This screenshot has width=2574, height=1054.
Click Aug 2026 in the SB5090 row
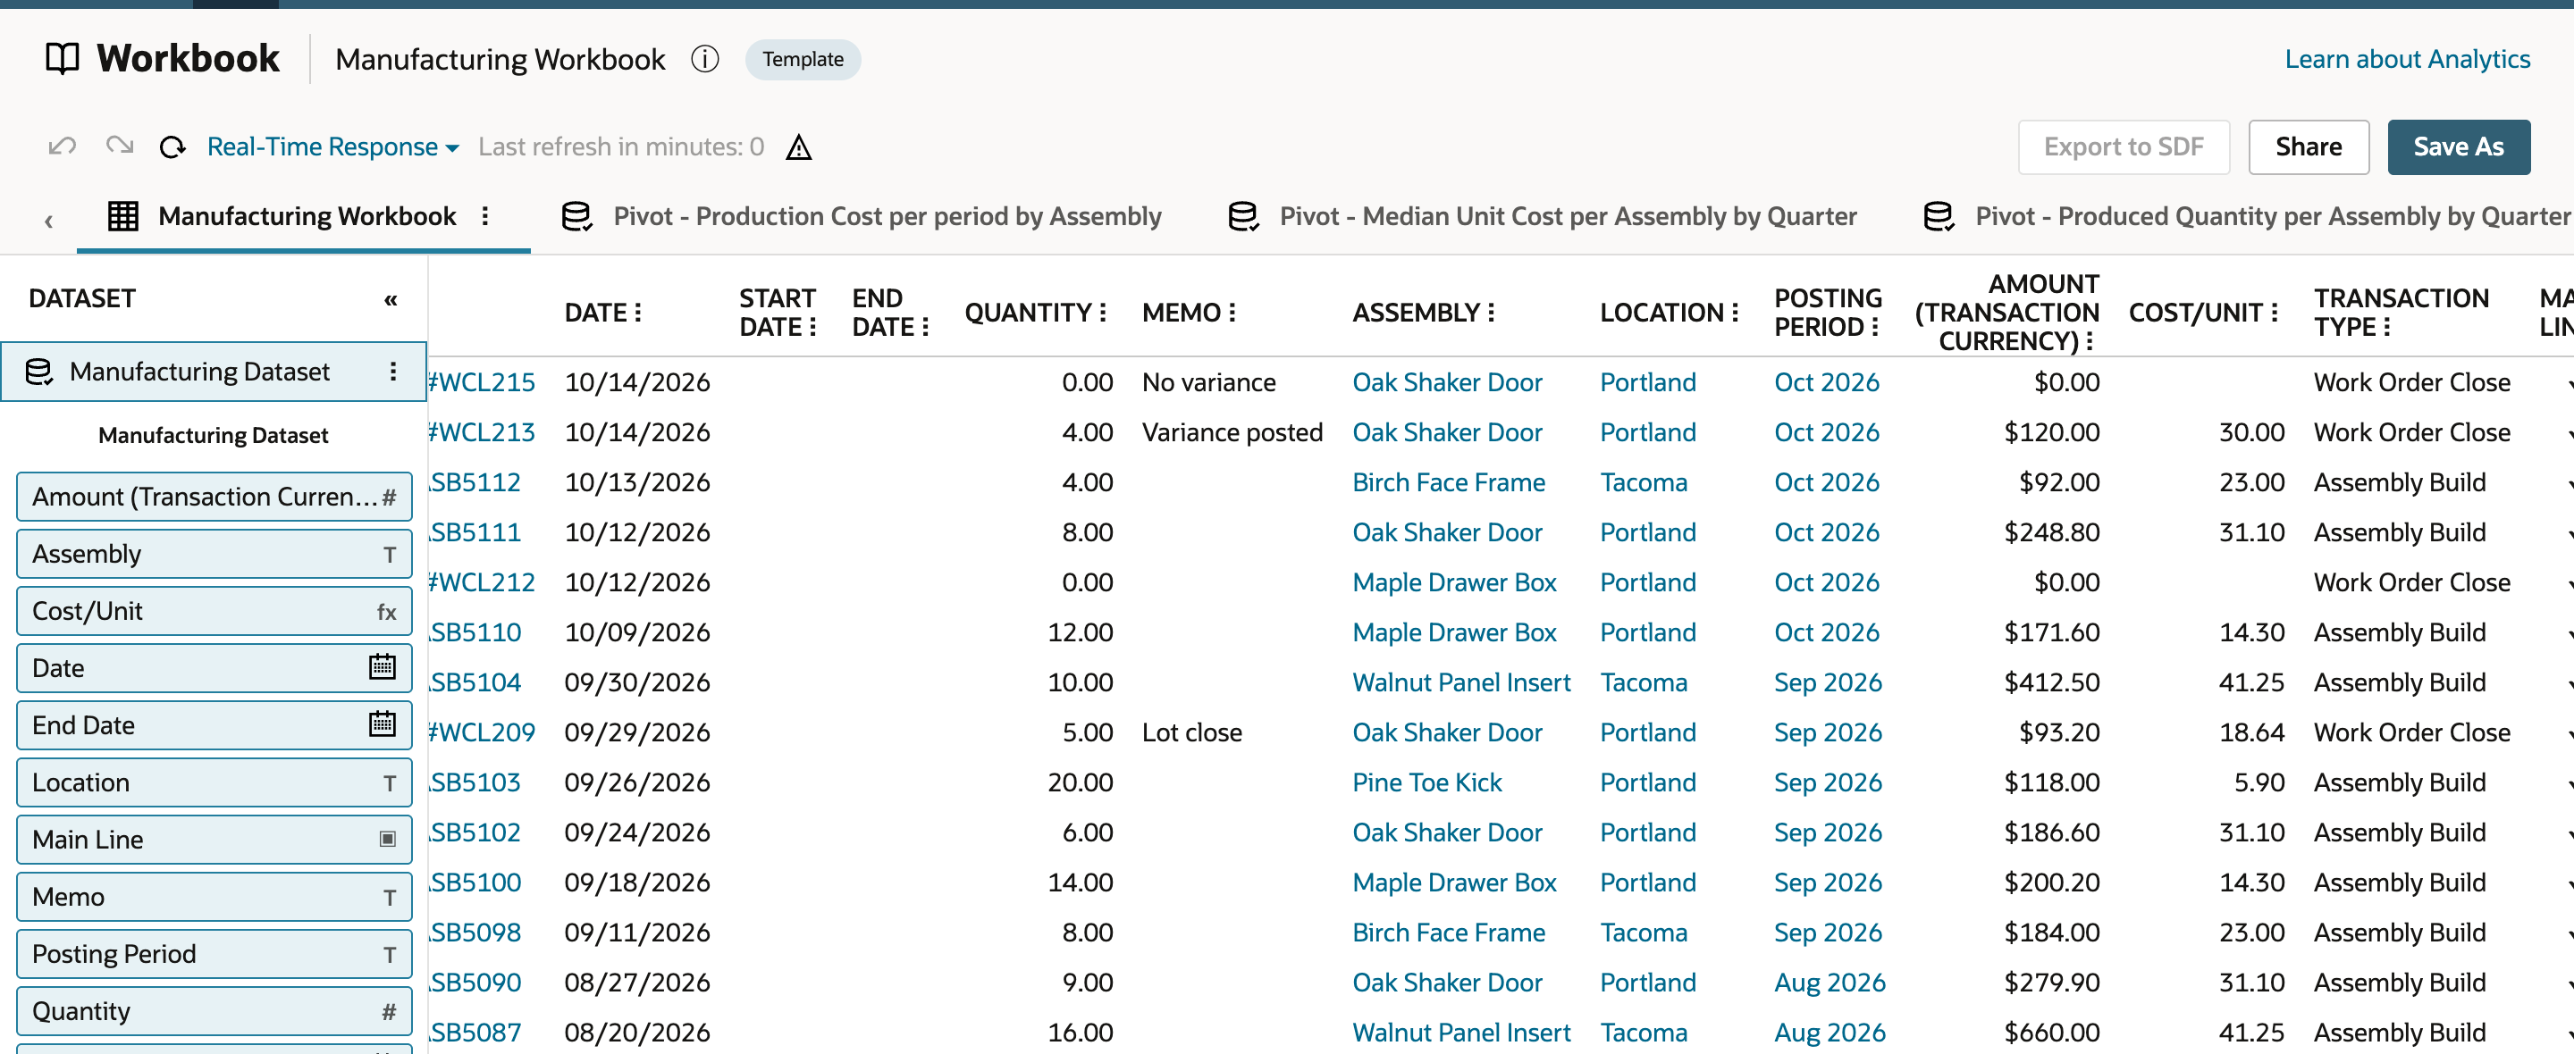(1829, 982)
